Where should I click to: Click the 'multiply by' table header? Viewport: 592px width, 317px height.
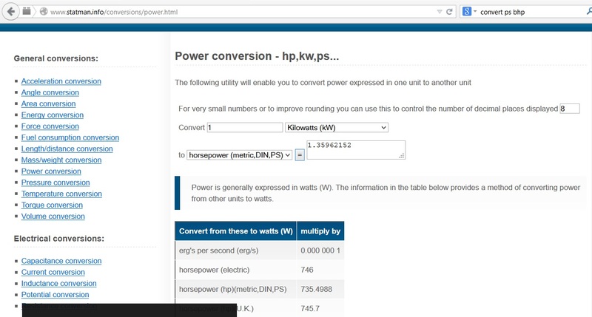[x=320, y=231]
